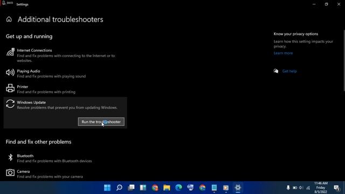Screen dimensions: 345x194
Task: Click the vertical scrollbar of Settings window
Action: (x=344, y=60)
